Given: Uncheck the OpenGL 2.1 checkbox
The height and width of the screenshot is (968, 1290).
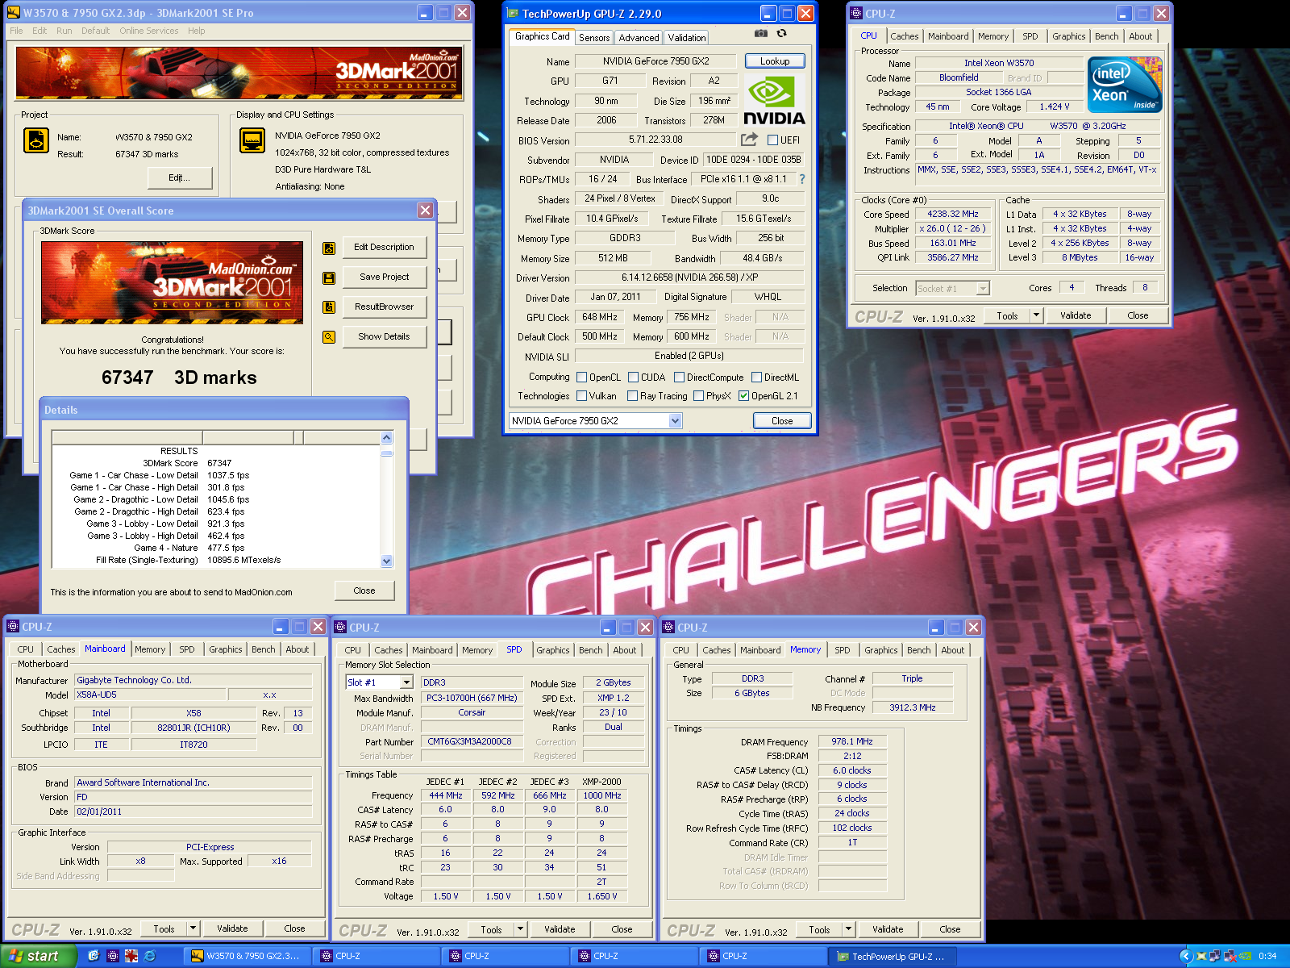Looking at the screenshot, I should (x=744, y=396).
